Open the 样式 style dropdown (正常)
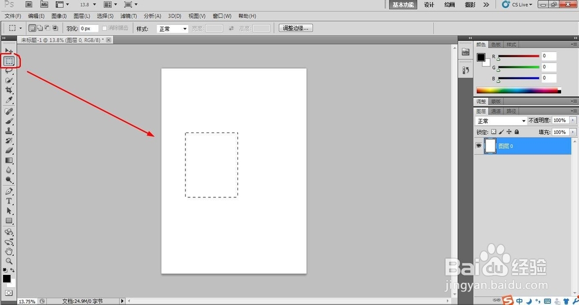The image size is (579, 305). (x=173, y=29)
